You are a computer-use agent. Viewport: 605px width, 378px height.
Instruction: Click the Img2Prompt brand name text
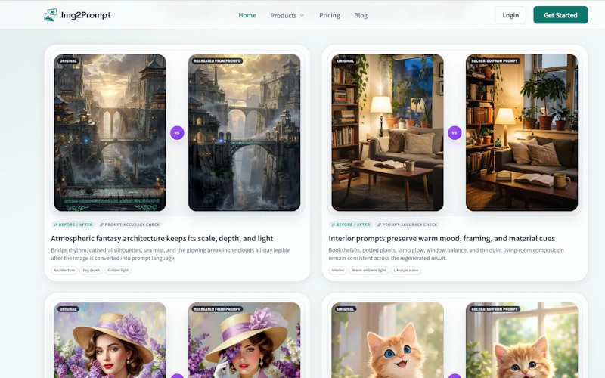click(x=86, y=15)
